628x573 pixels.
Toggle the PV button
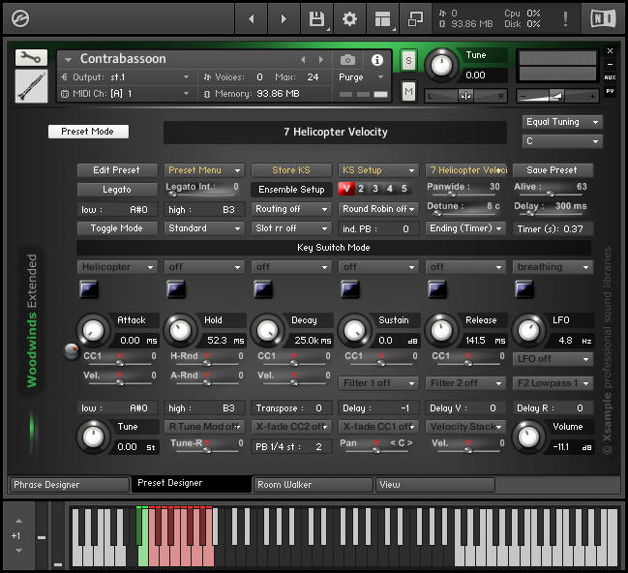(x=610, y=91)
